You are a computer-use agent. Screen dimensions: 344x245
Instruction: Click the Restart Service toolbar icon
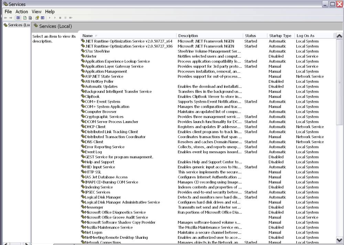pos(71,18)
